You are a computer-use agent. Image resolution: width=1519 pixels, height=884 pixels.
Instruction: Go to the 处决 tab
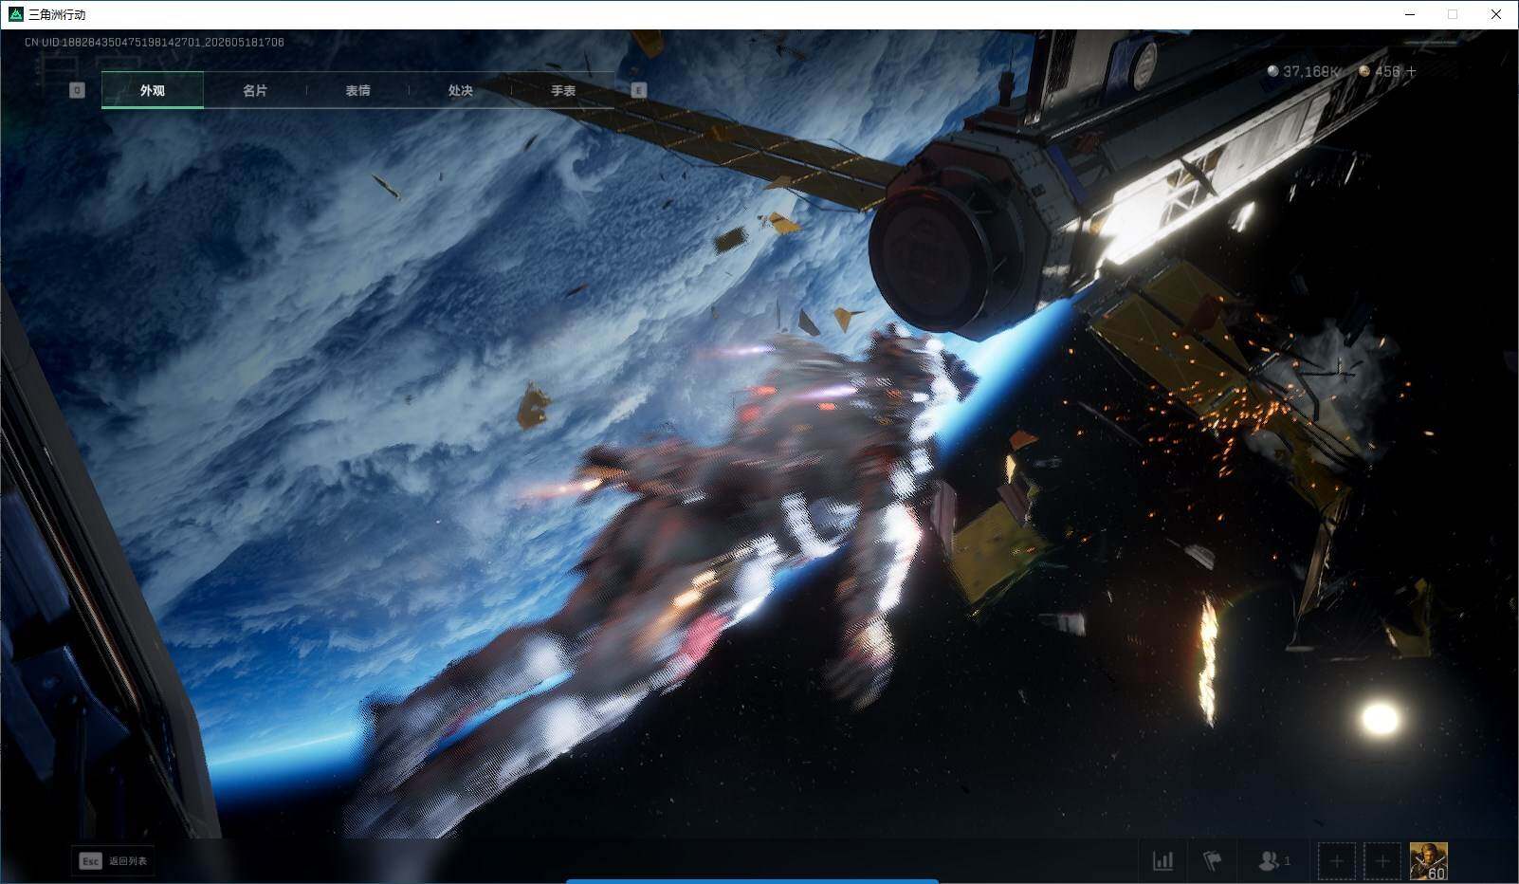click(x=460, y=90)
